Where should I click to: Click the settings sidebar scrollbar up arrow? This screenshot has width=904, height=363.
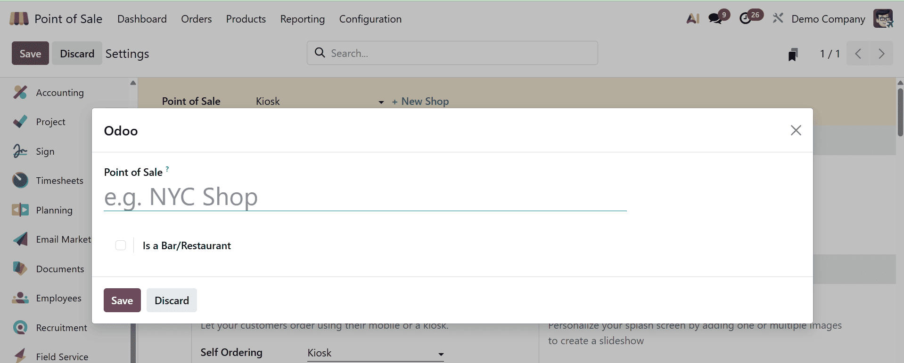click(x=133, y=83)
